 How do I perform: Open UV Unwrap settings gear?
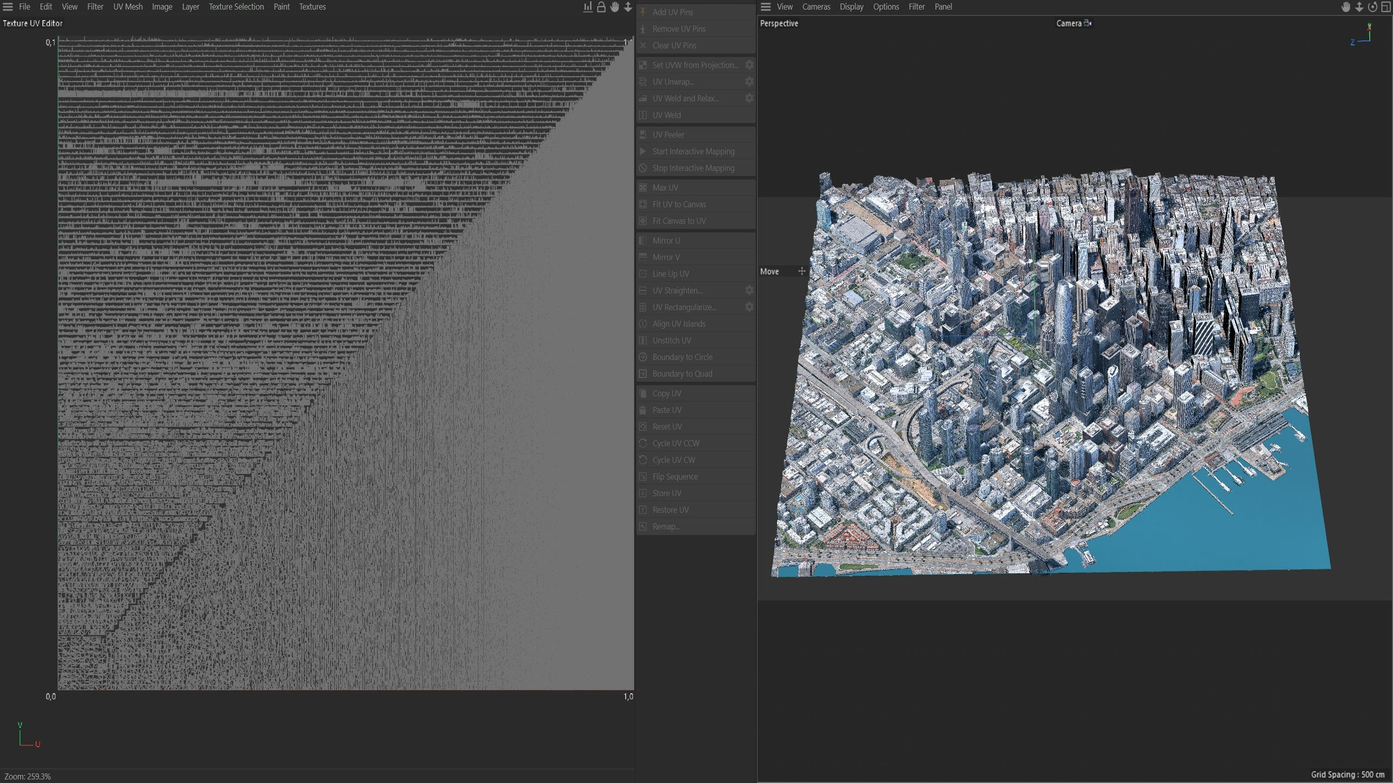[x=749, y=82]
